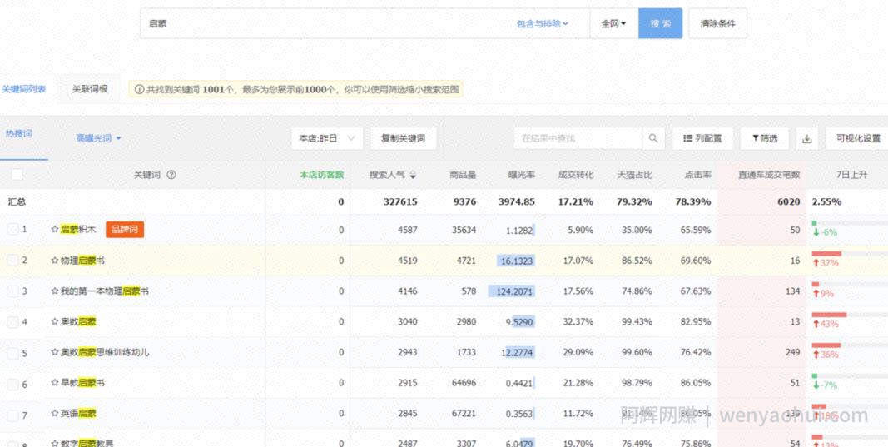Viewport: 888px width, 447px height.
Task: Click the 99.60% Tmall share cell
Action: click(637, 352)
